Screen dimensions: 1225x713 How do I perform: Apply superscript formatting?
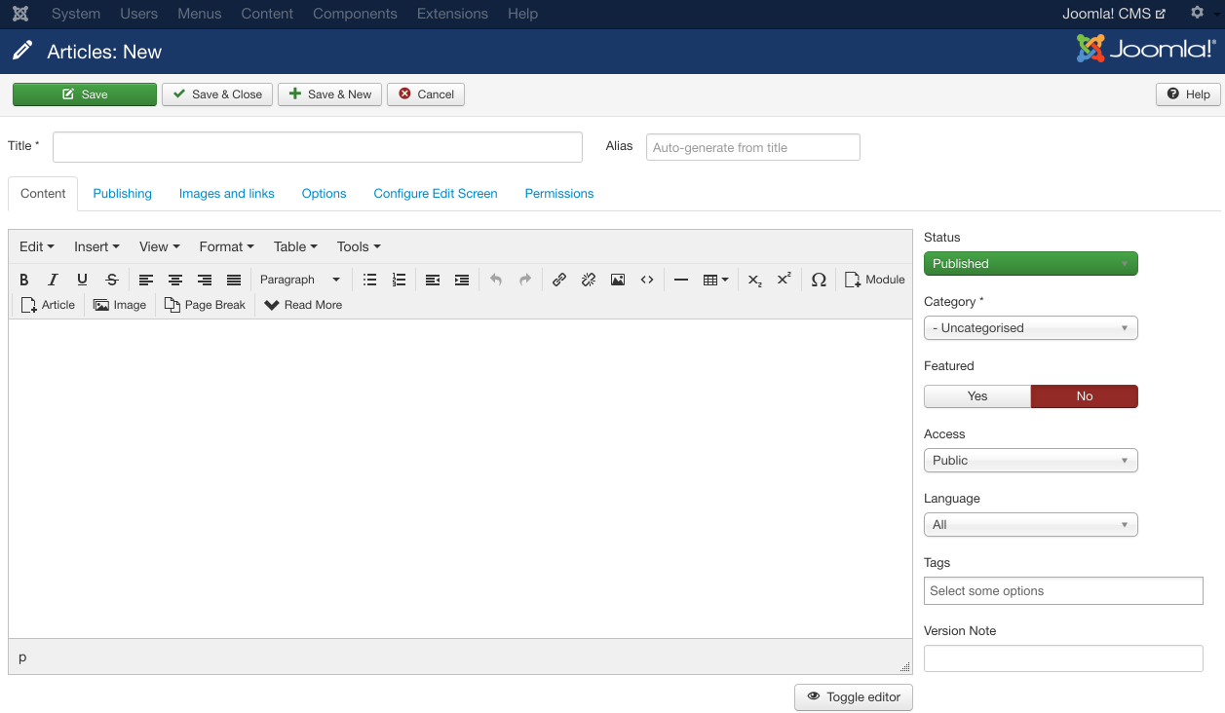(784, 280)
